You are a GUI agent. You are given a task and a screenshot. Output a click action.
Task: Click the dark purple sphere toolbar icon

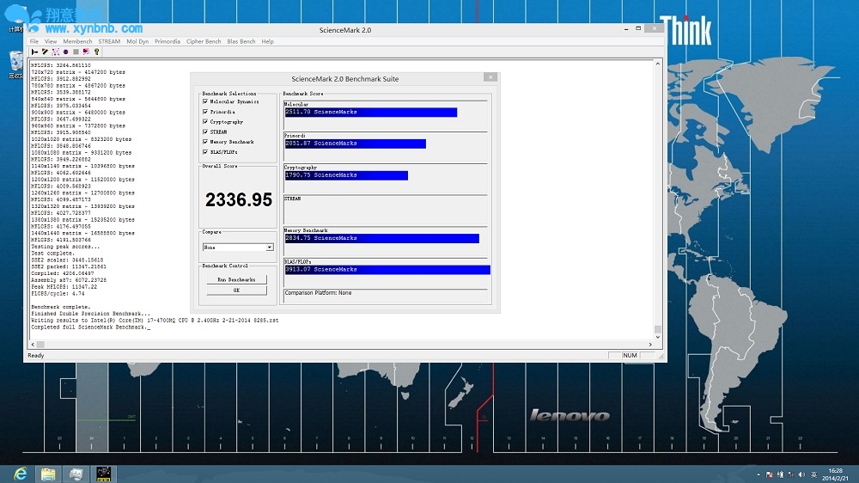pos(66,52)
